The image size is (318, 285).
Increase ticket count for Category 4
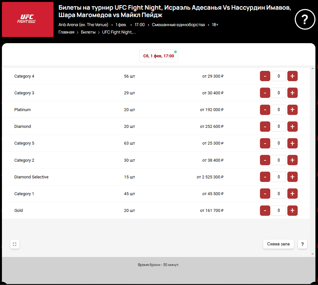(292, 76)
